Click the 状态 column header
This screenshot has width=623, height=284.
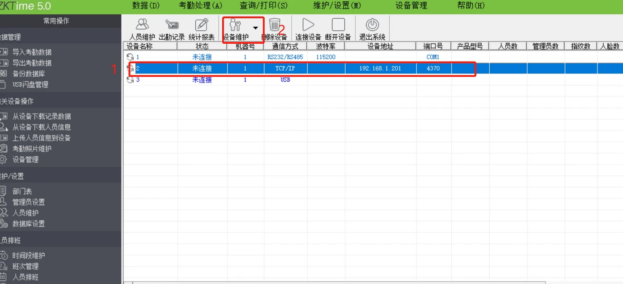click(x=202, y=46)
